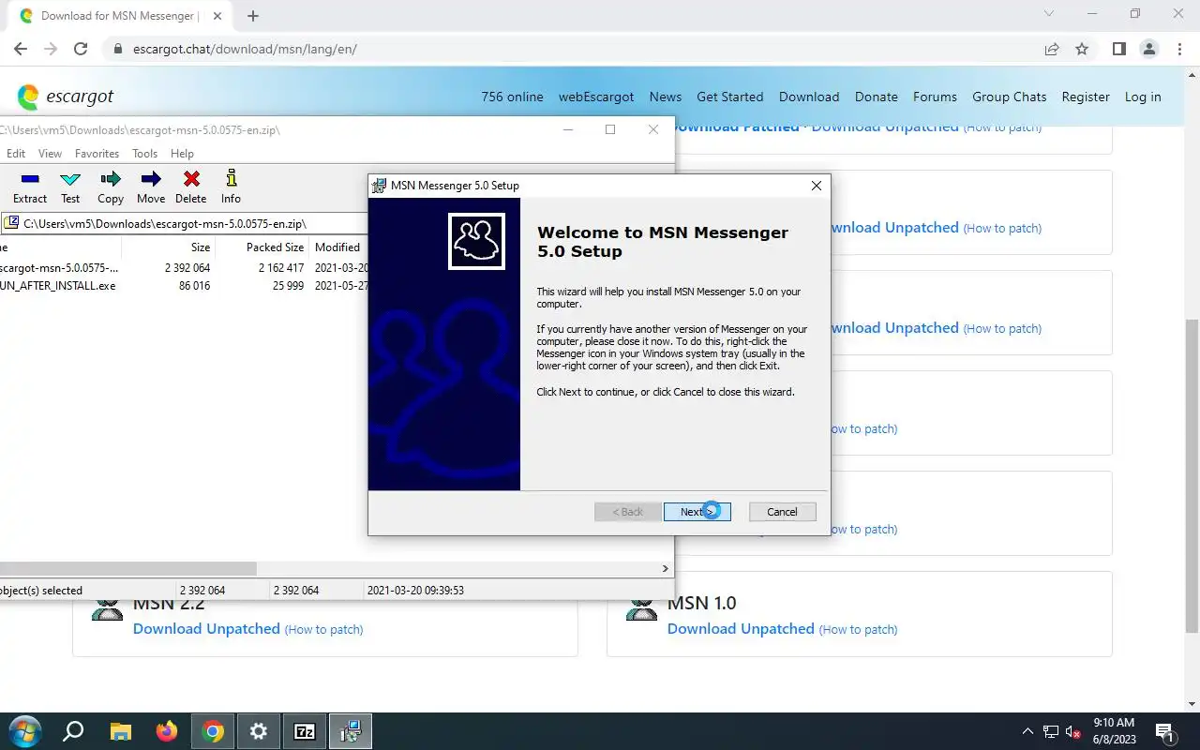Open Chrome's side panel icon
This screenshot has height=750, width=1200.
[x=1118, y=49]
